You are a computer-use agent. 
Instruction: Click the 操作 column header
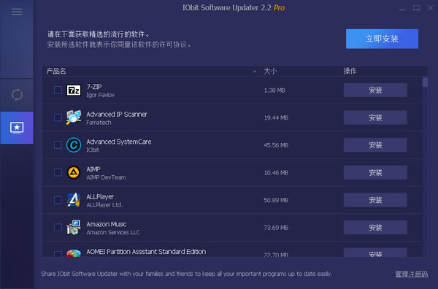pyautogui.click(x=350, y=72)
